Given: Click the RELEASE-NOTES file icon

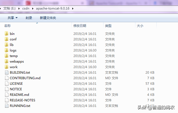Looking at the screenshot, I should click(7, 100).
